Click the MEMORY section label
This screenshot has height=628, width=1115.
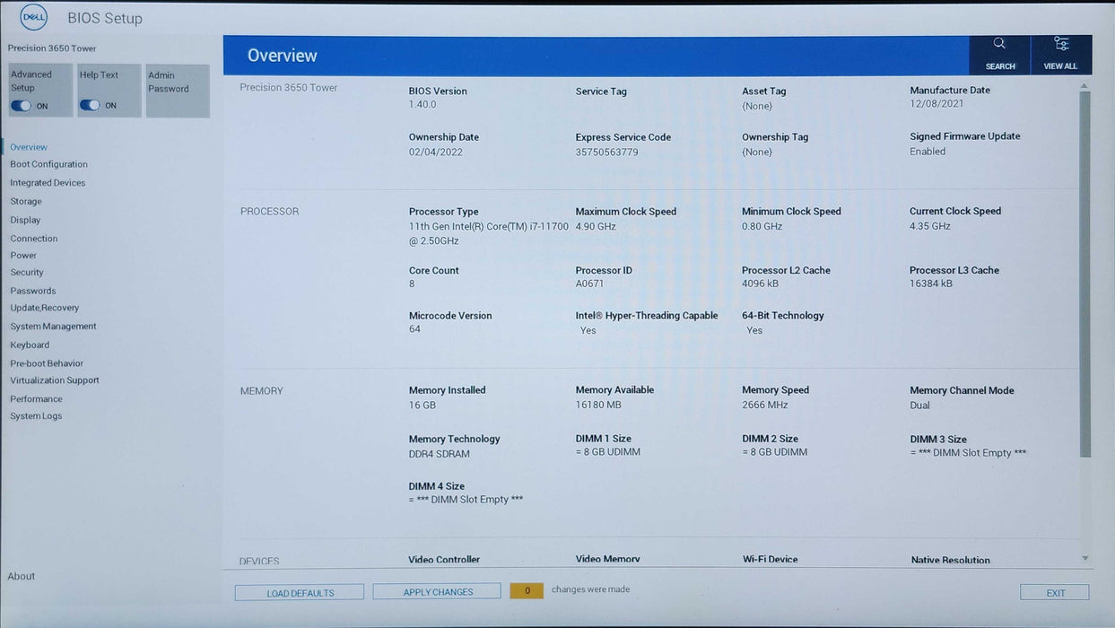[x=261, y=391]
